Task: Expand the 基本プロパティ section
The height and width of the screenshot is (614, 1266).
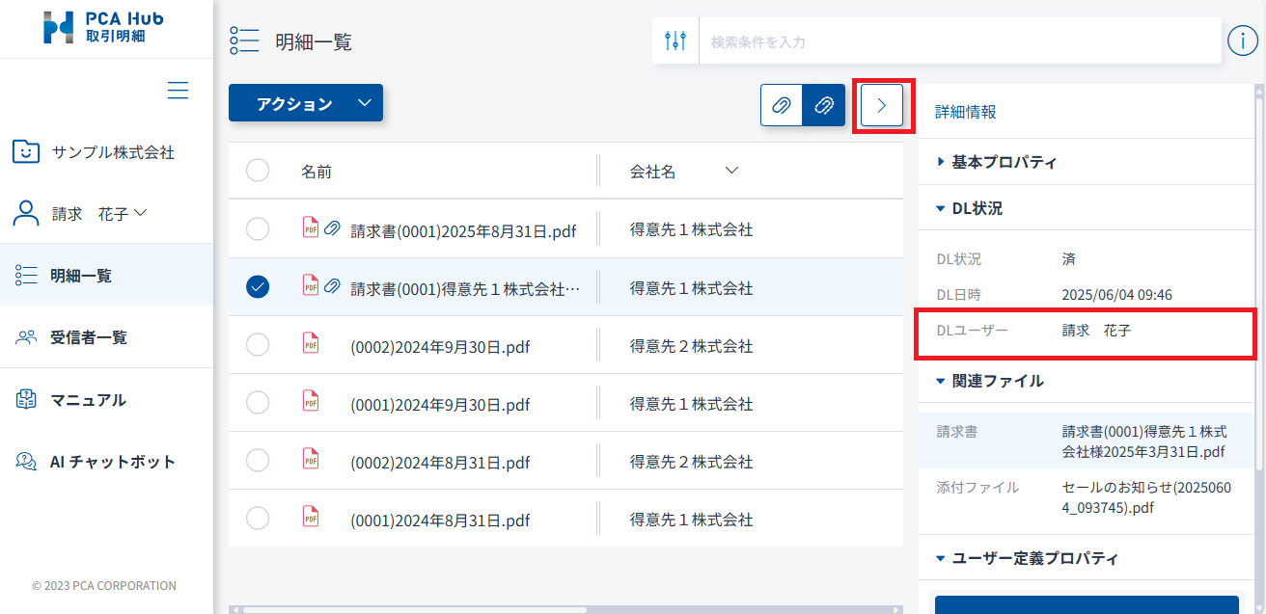Action: pyautogui.click(x=1004, y=162)
